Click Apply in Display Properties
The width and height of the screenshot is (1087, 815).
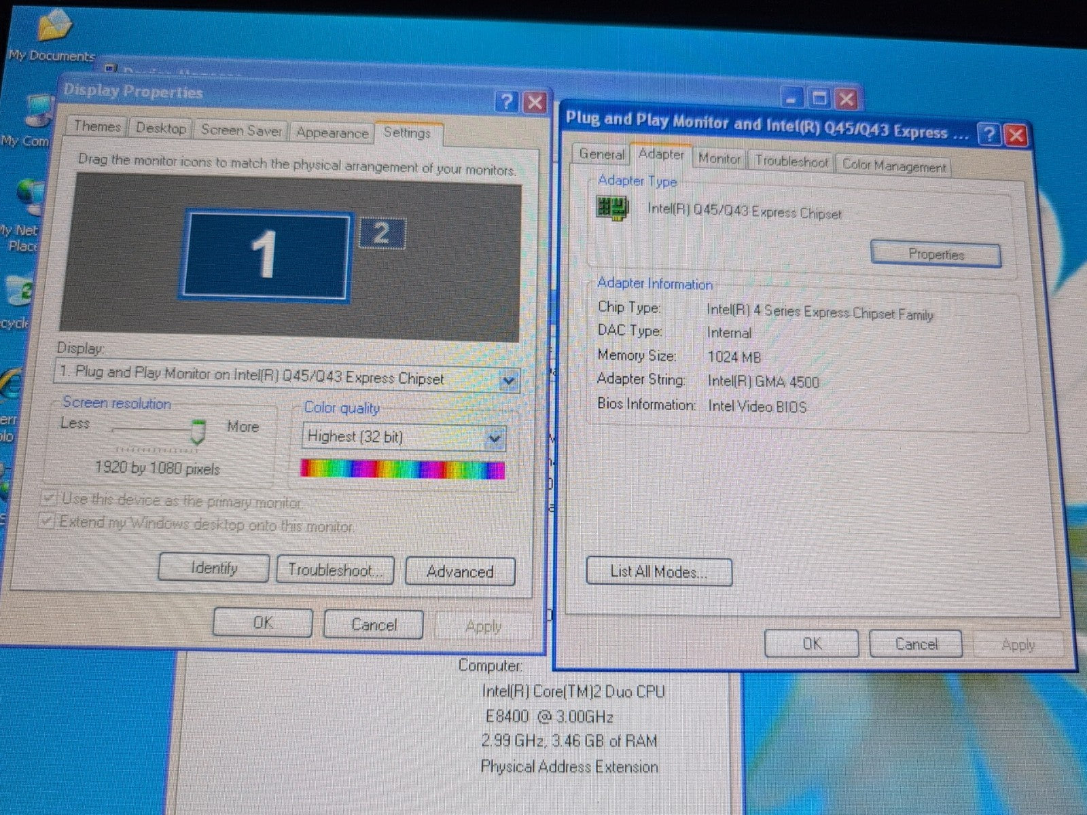tap(483, 627)
